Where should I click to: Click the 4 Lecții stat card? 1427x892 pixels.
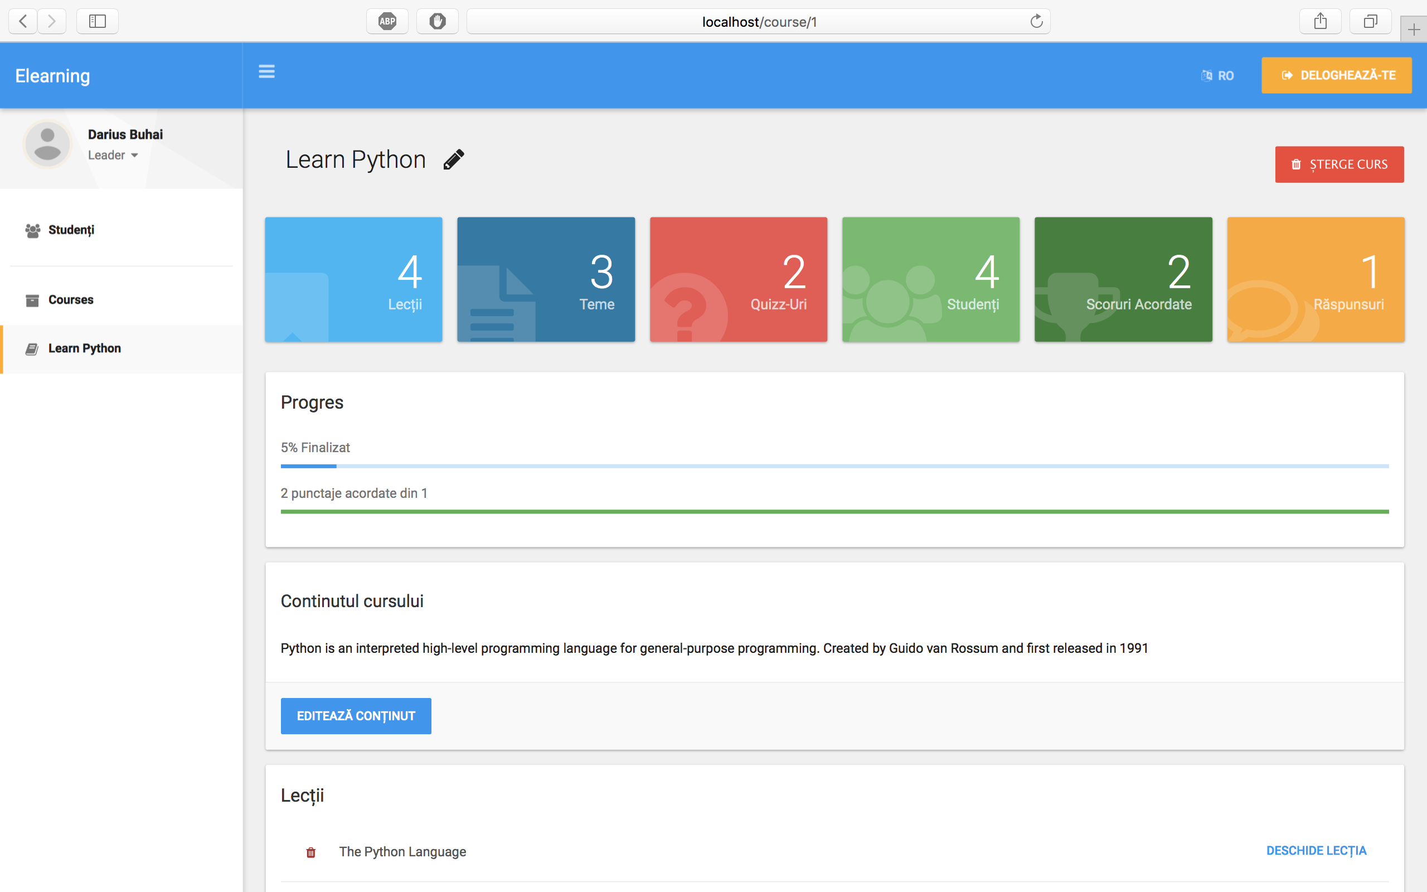353,280
